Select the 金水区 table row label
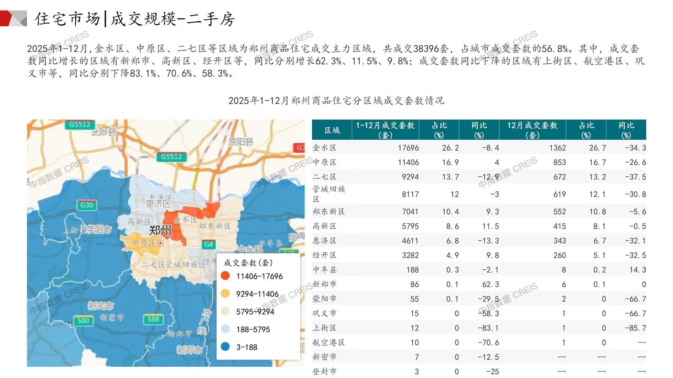 (325, 148)
